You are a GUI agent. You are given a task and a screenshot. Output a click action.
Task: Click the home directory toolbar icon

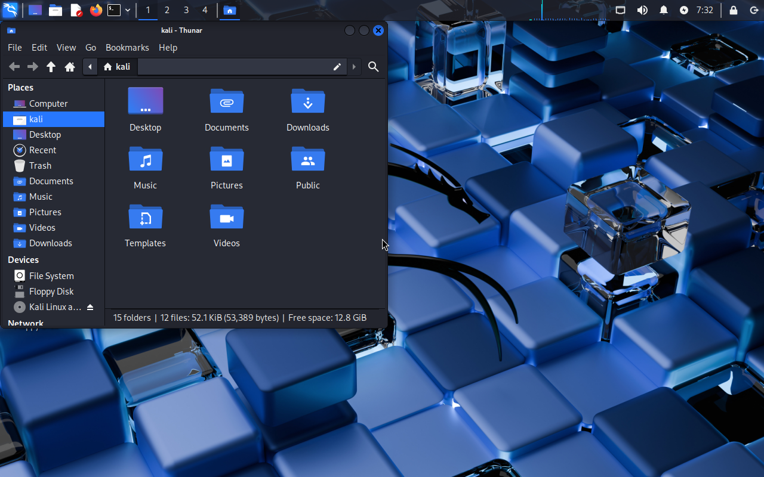point(70,67)
